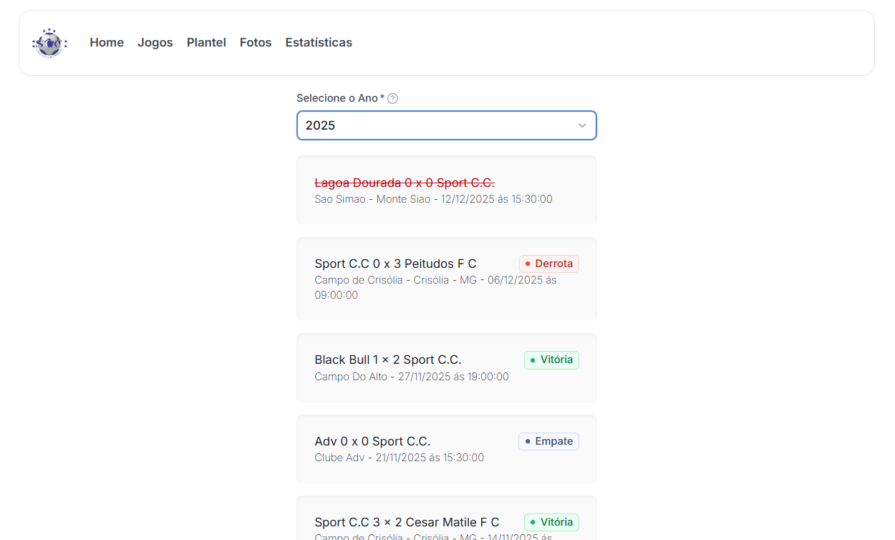Go to the Home menu item
This screenshot has height=540, width=895.
click(107, 43)
